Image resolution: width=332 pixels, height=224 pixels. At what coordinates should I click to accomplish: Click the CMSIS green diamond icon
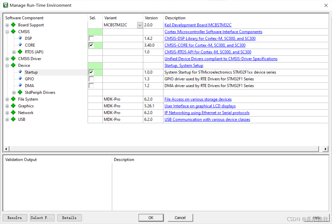point(13,32)
